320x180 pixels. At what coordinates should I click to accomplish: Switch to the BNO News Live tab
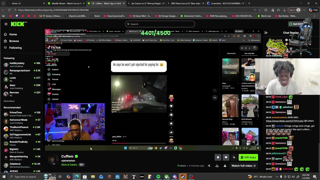click(x=186, y=3)
